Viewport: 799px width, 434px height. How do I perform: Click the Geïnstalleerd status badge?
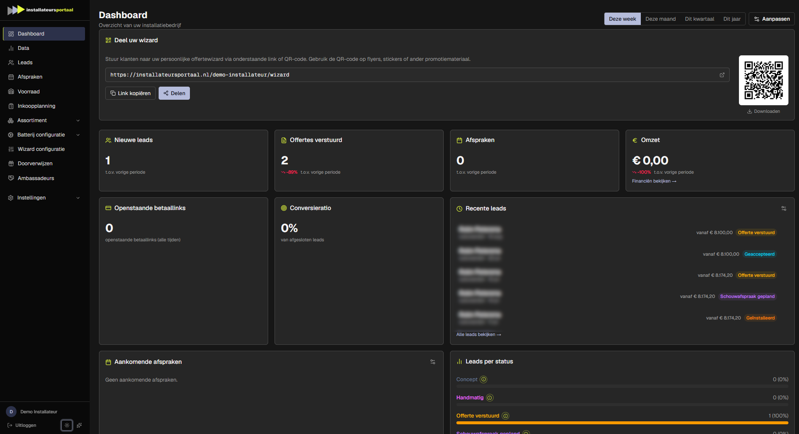pyautogui.click(x=760, y=318)
